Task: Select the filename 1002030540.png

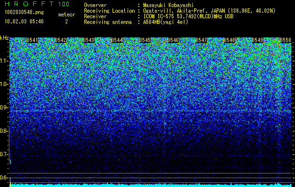Action: pos(24,12)
